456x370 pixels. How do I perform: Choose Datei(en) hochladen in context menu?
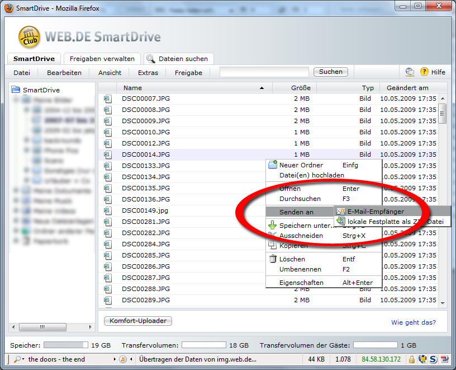coord(324,175)
